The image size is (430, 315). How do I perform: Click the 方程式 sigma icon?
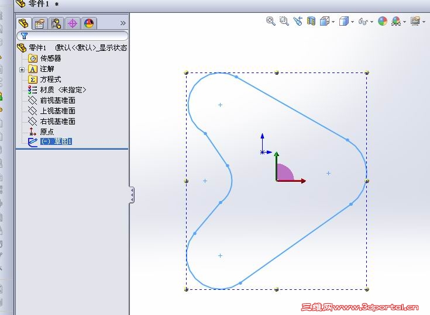33,79
